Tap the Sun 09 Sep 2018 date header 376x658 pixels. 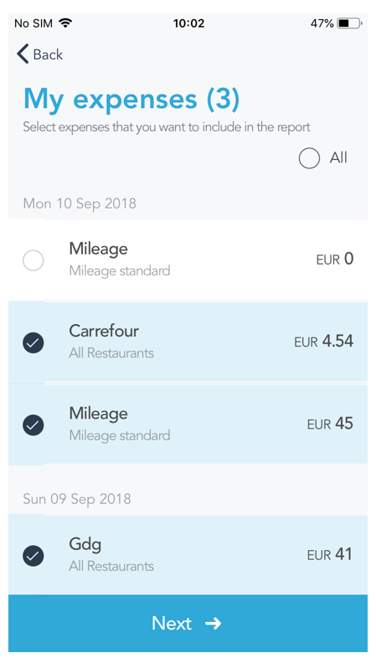(77, 499)
